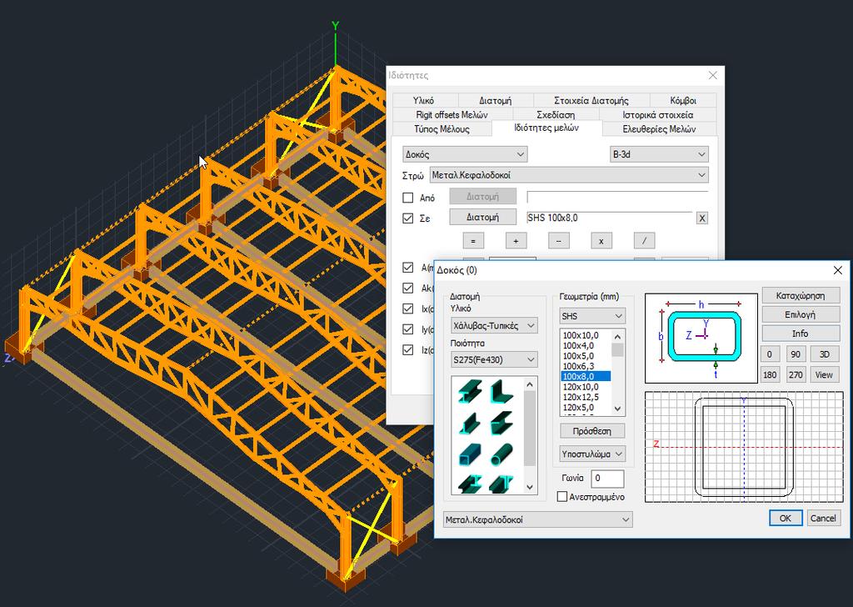Toggle the A(m) property checkbox
853x607 pixels.
click(408, 268)
